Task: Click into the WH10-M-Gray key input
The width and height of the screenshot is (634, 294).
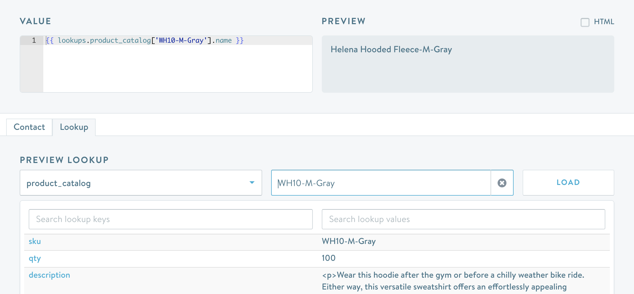Action: click(381, 183)
